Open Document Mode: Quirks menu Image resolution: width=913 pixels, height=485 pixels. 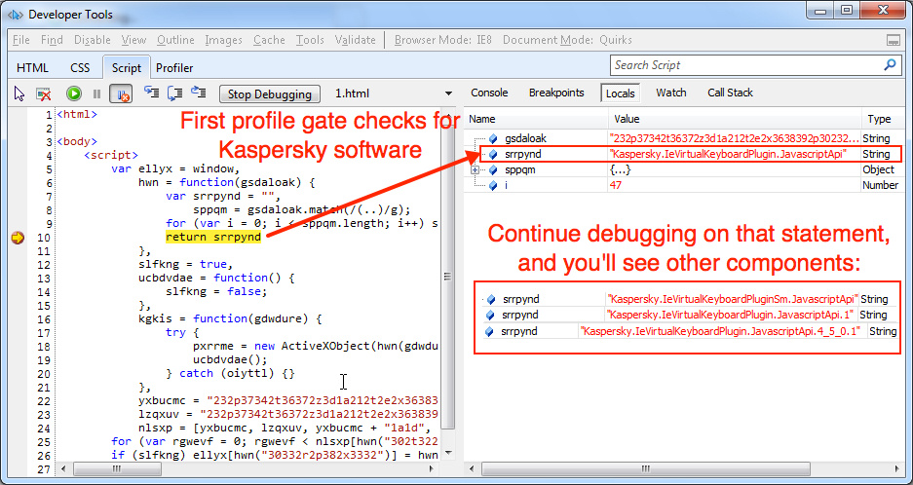pyautogui.click(x=567, y=40)
